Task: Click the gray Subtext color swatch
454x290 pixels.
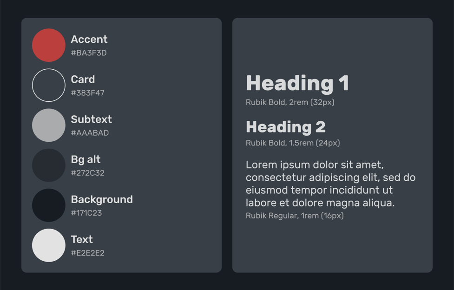Action: tap(49, 125)
